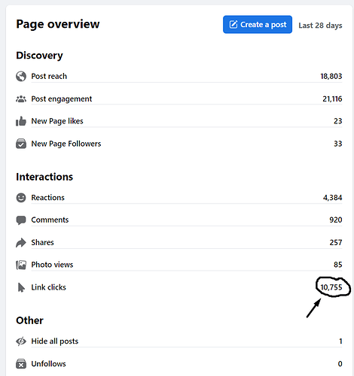This screenshot has height=376, width=354.
Task: Click the photo icon beside Photo views
Action: pos(21,265)
